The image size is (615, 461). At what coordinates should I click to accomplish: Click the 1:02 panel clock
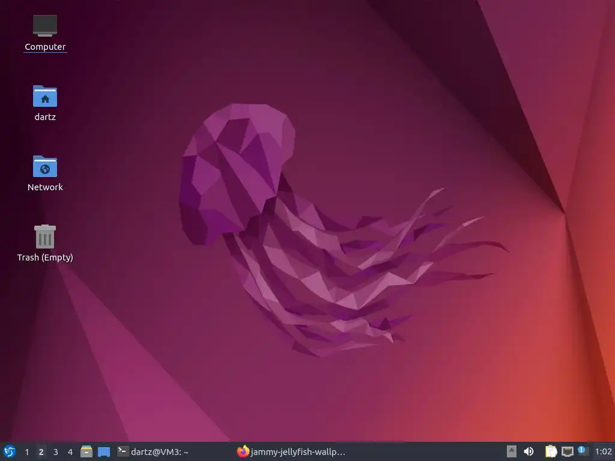point(603,451)
